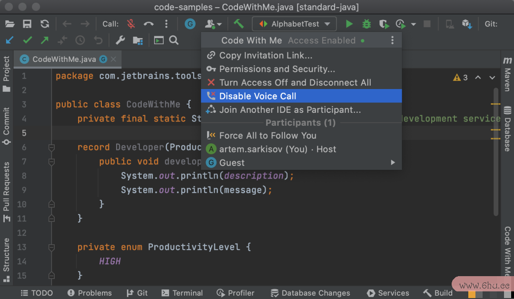Select Disable Voice Call menu entry
This screenshot has width=514, height=299.
pyautogui.click(x=301, y=96)
